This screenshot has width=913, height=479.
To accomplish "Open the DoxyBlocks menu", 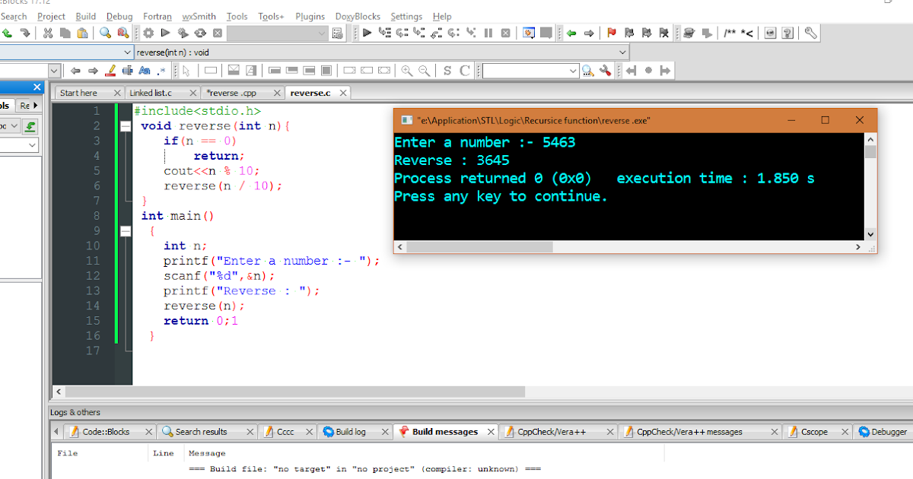I will pyautogui.click(x=357, y=16).
